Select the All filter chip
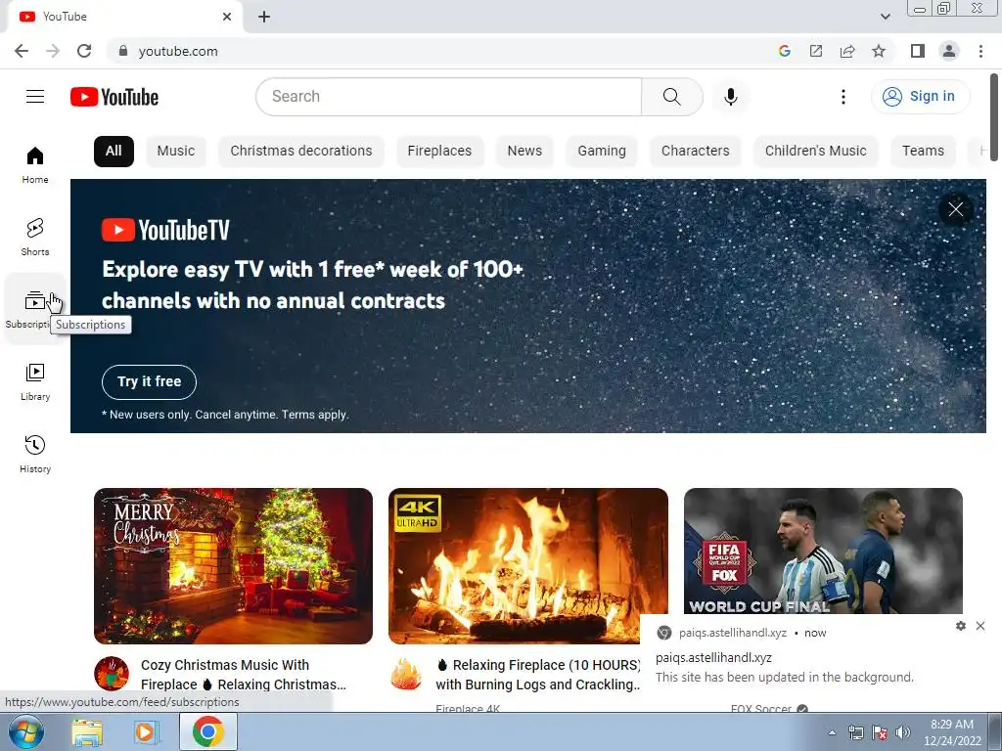 [x=114, y=152]
